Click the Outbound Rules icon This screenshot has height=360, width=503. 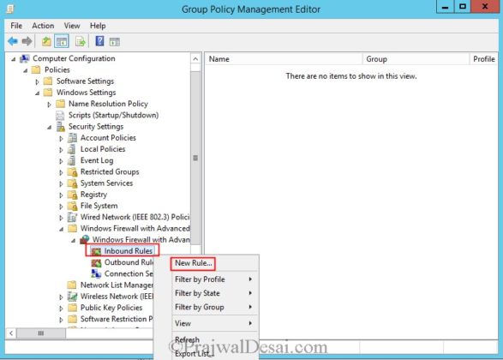tap(96, 263)
